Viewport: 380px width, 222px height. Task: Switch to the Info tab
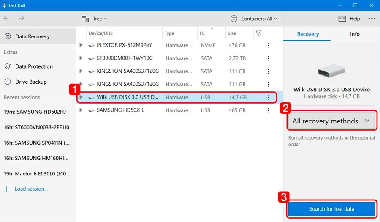coord(355,34)
